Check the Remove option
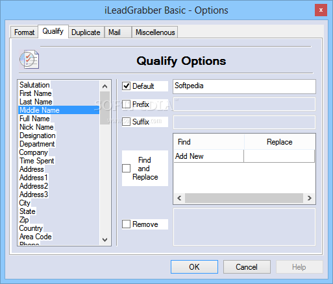333x284 pixels. [126, 224]
